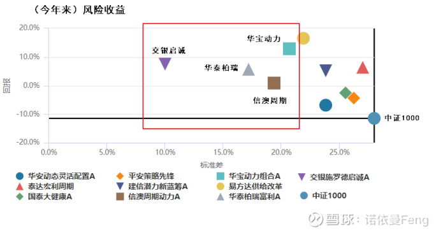
Task: Click the orange diamond data point
Action: 354,98
